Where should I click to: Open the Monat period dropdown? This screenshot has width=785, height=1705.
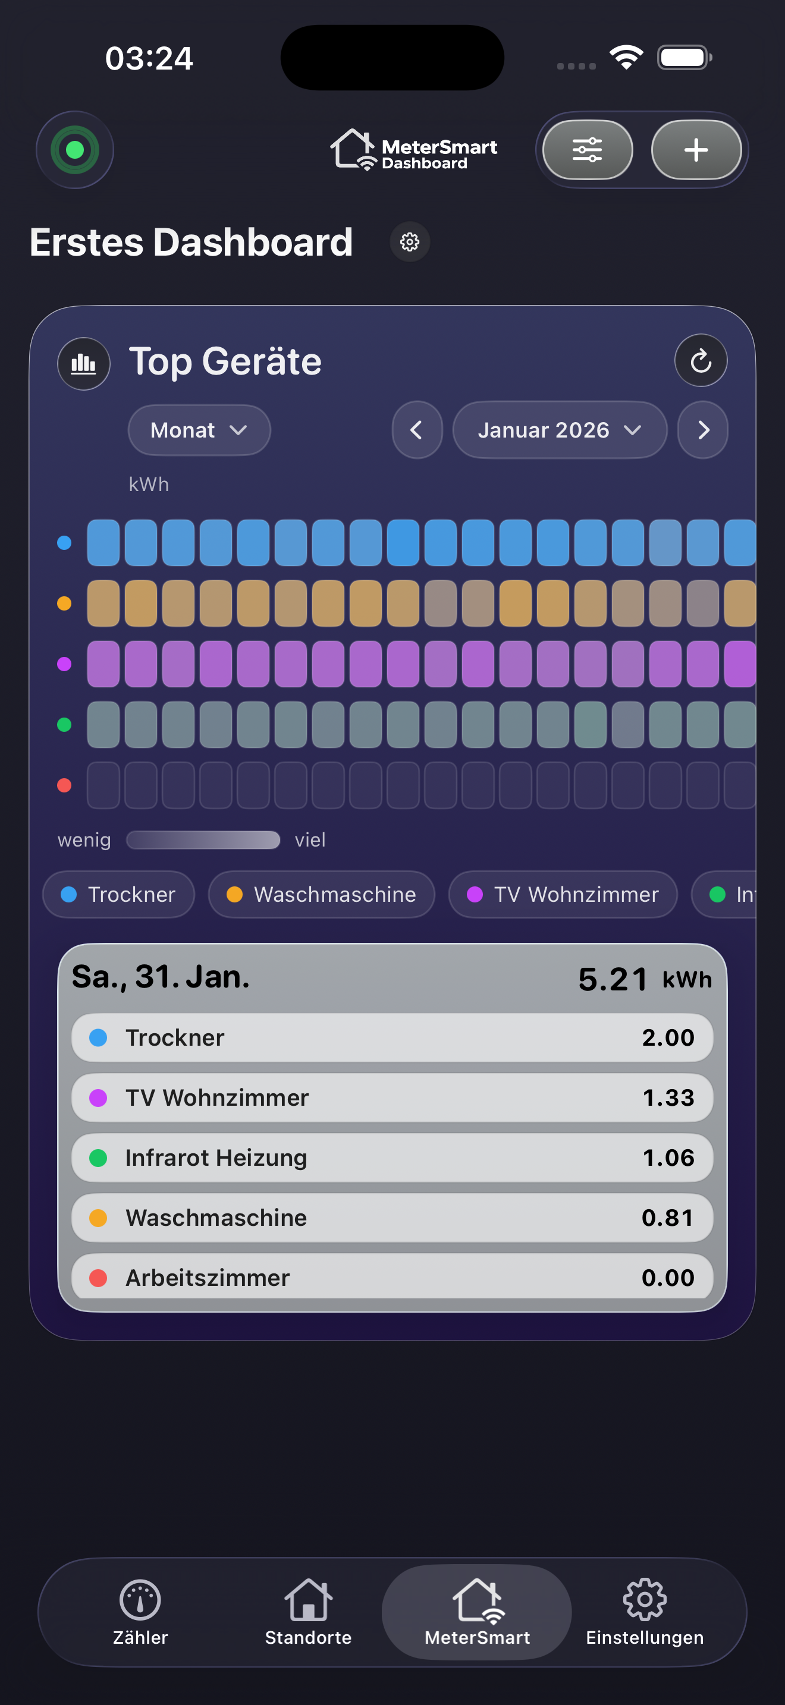199,430
